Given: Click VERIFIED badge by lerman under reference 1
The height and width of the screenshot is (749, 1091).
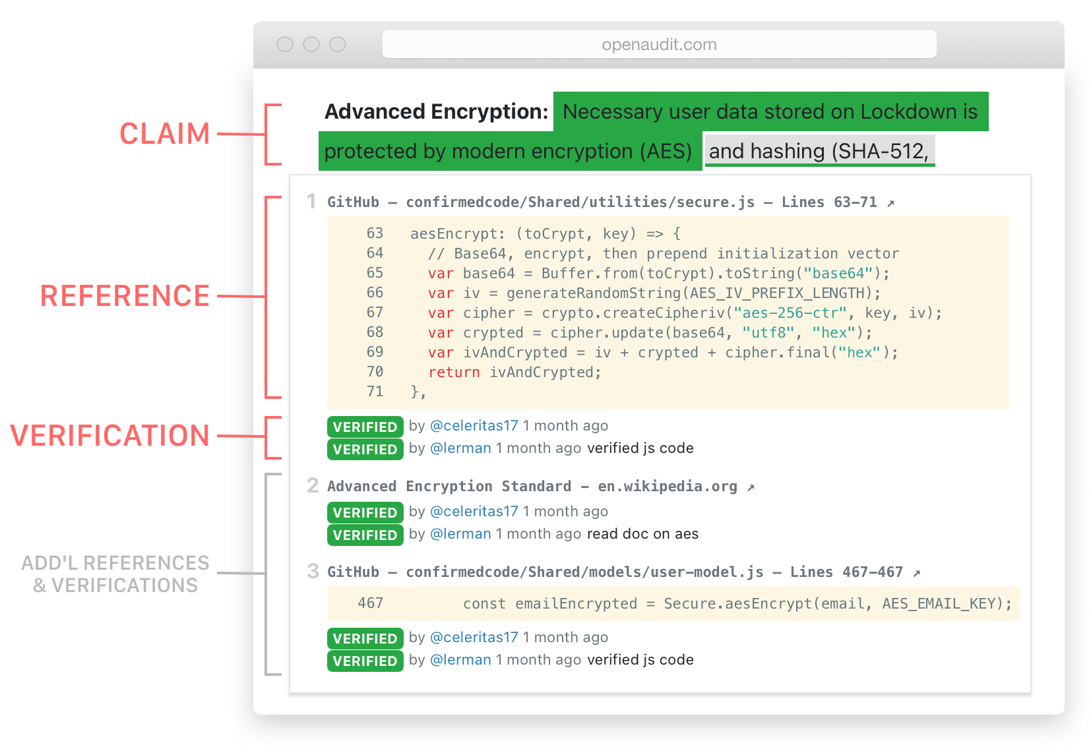Looking at the screenshot, I should [x=365, y=449].
